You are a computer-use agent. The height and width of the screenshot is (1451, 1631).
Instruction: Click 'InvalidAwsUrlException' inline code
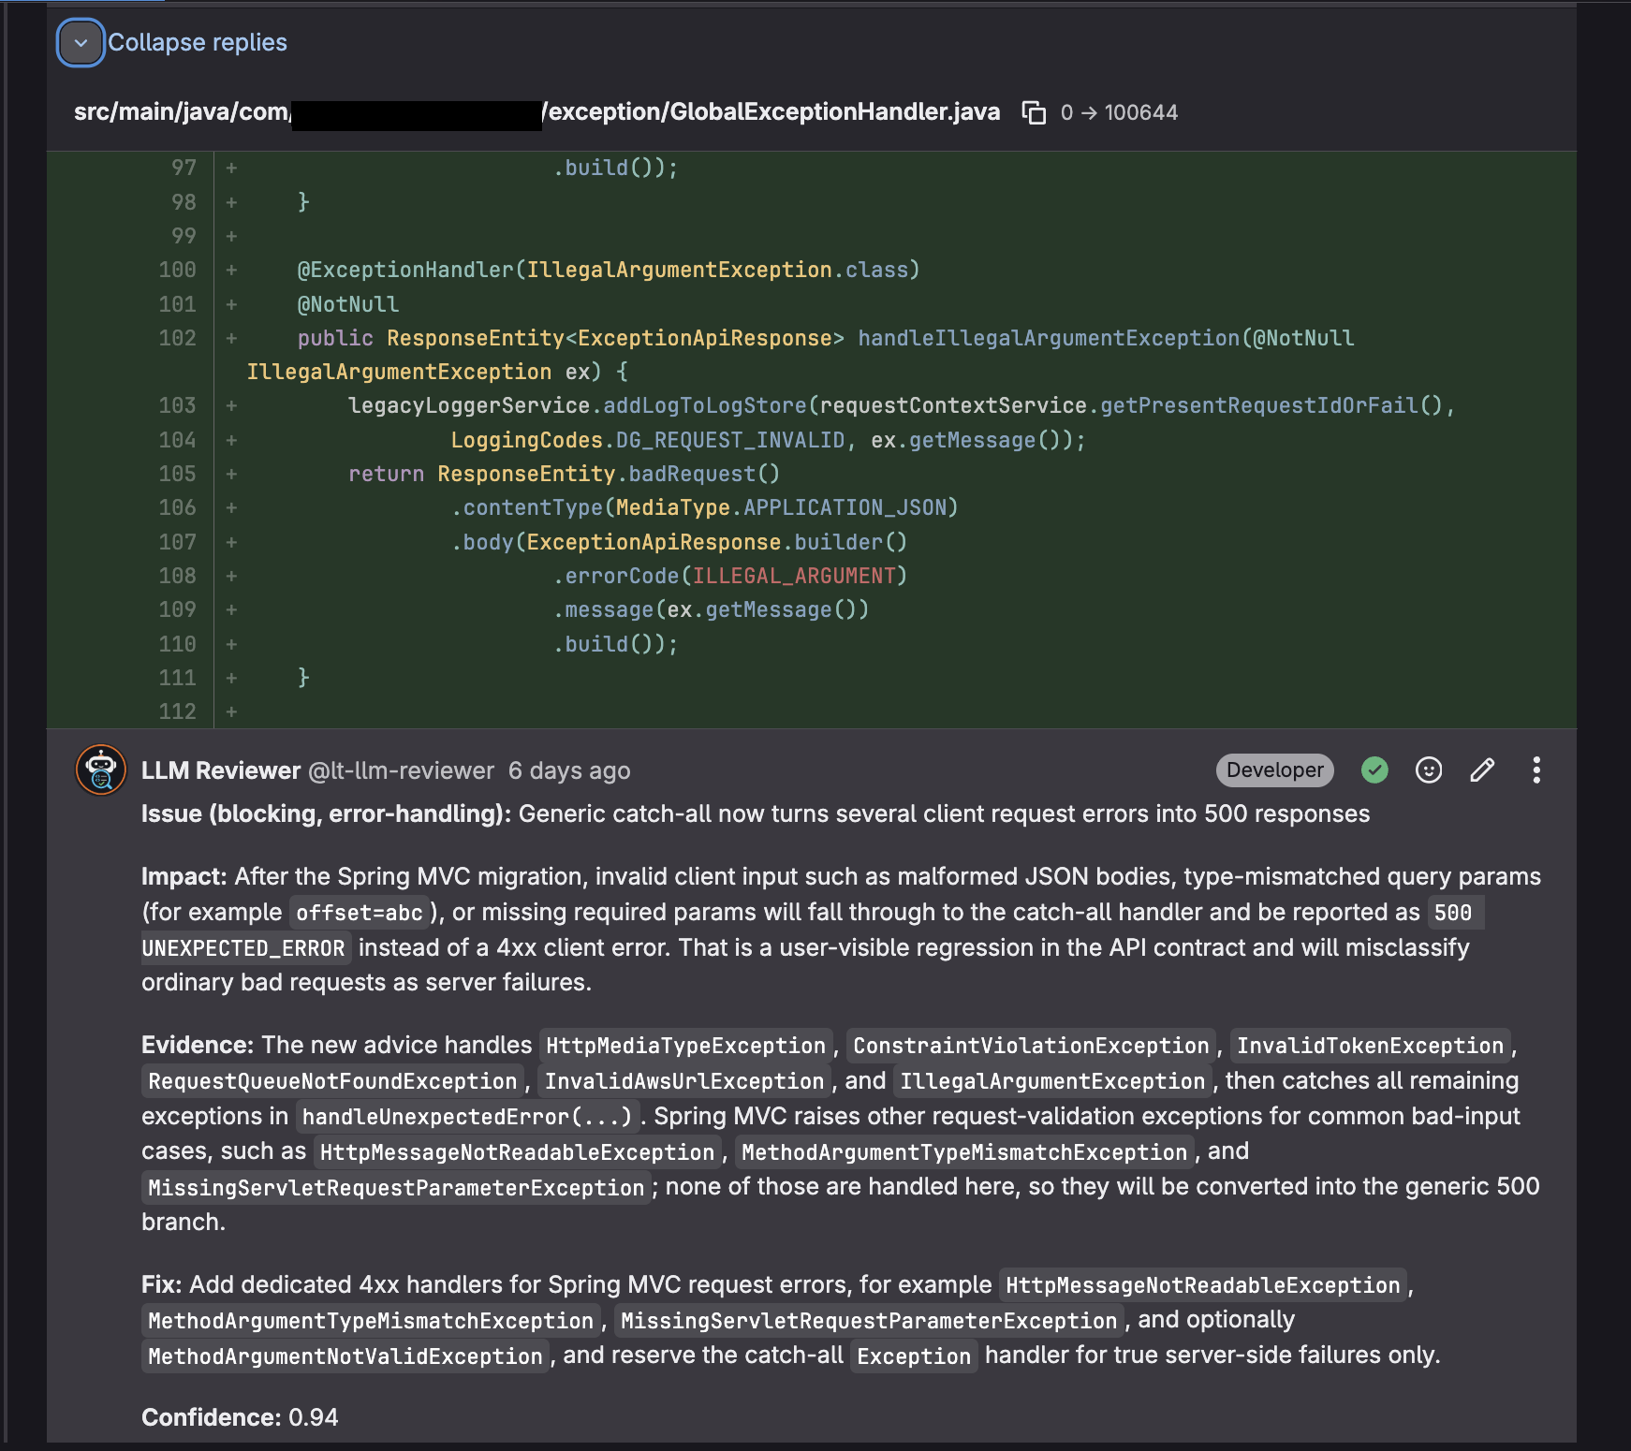(x=684, y=1081)
